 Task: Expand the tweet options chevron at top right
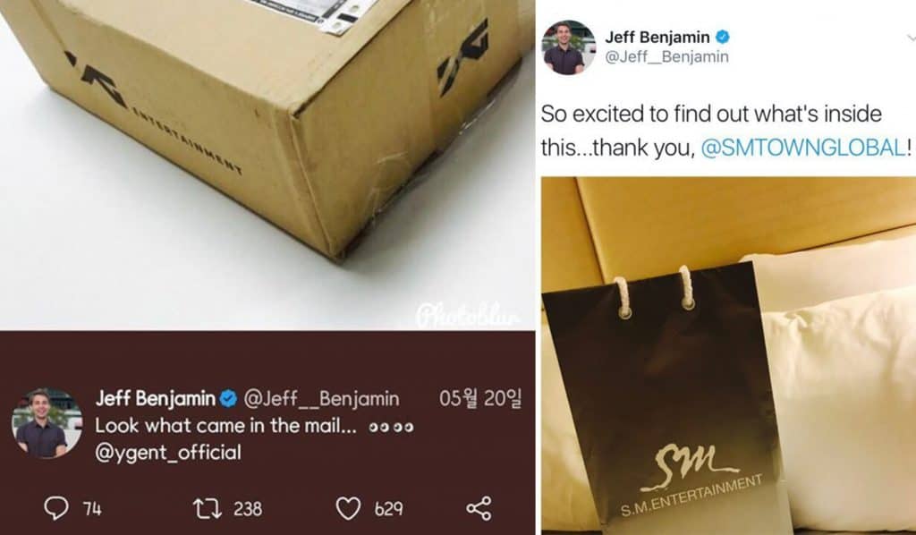pos(912,38)
